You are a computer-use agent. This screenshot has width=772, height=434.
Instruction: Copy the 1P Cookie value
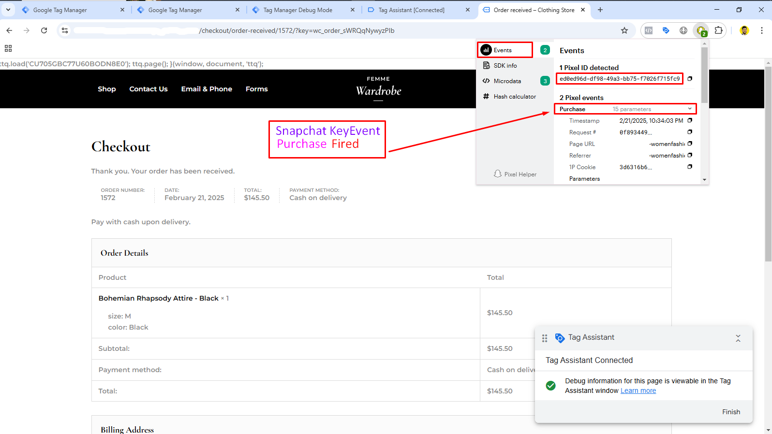tap(690, 167)
